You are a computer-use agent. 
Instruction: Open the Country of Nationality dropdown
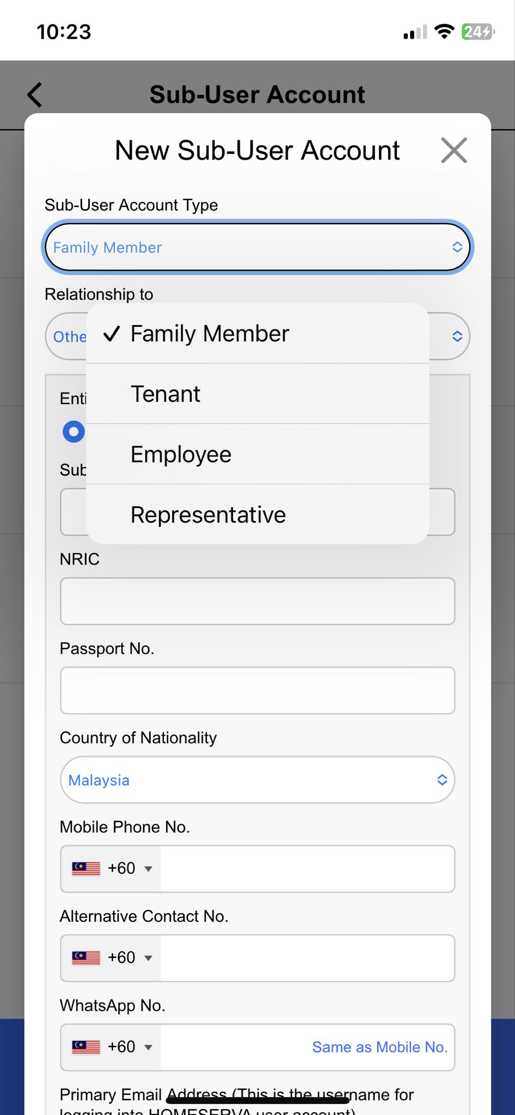pos(257,780)
